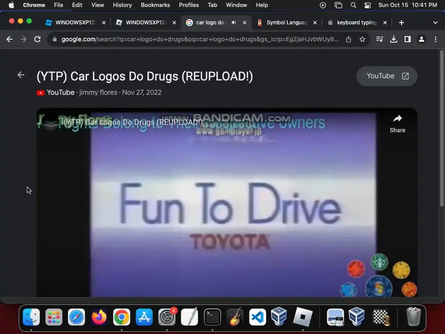Viewport: 445px width, 334px height.
Task: Open Terminal from the Dock
Action: point(212,317)
